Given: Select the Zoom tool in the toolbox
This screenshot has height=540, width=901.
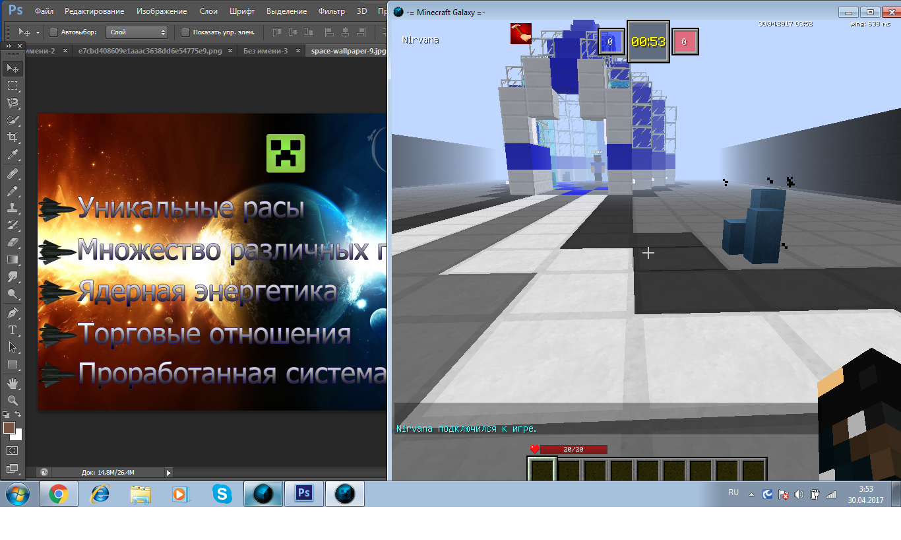Looking at the screenshot, I should tap(13, 400).
